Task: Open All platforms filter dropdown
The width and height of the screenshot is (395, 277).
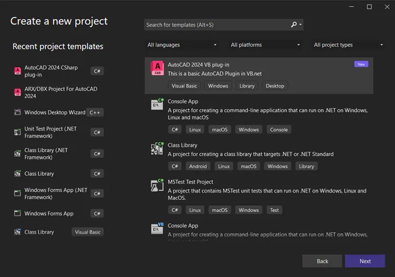Action: click(265, 45)
